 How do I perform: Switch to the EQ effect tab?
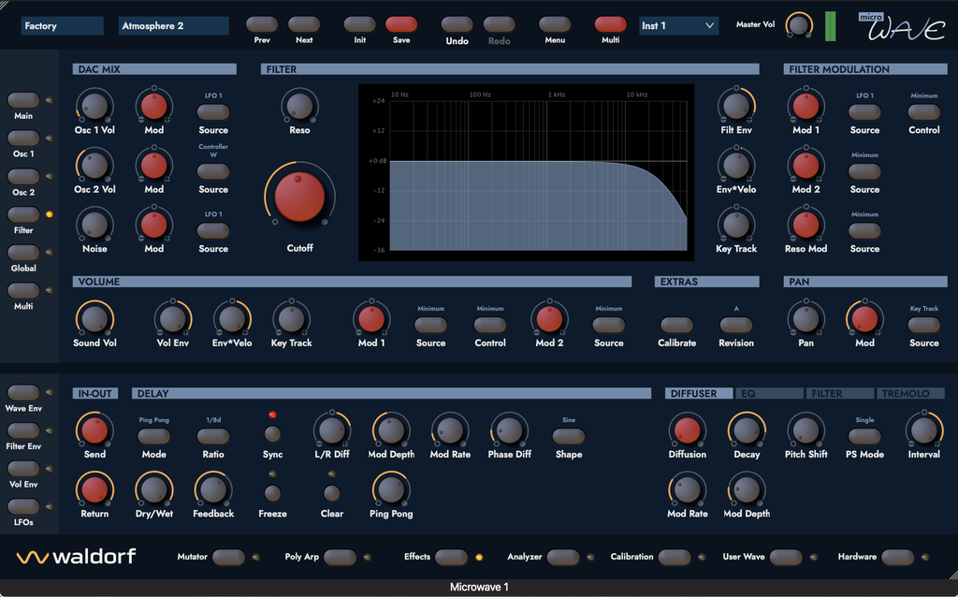click(769, 394)
